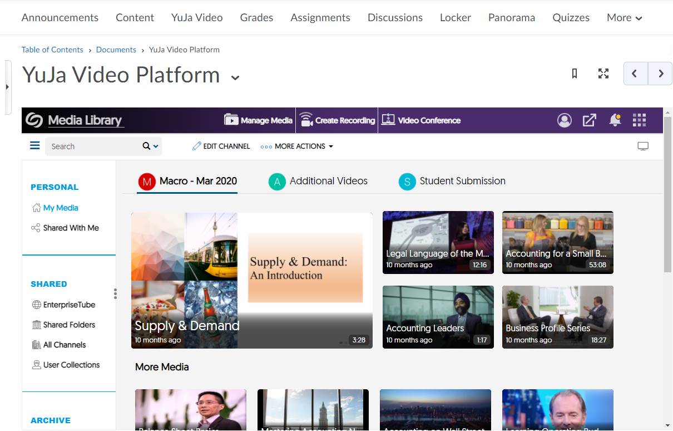Go to Grades
The image size is (673, 431).
(x=256, y=18)
